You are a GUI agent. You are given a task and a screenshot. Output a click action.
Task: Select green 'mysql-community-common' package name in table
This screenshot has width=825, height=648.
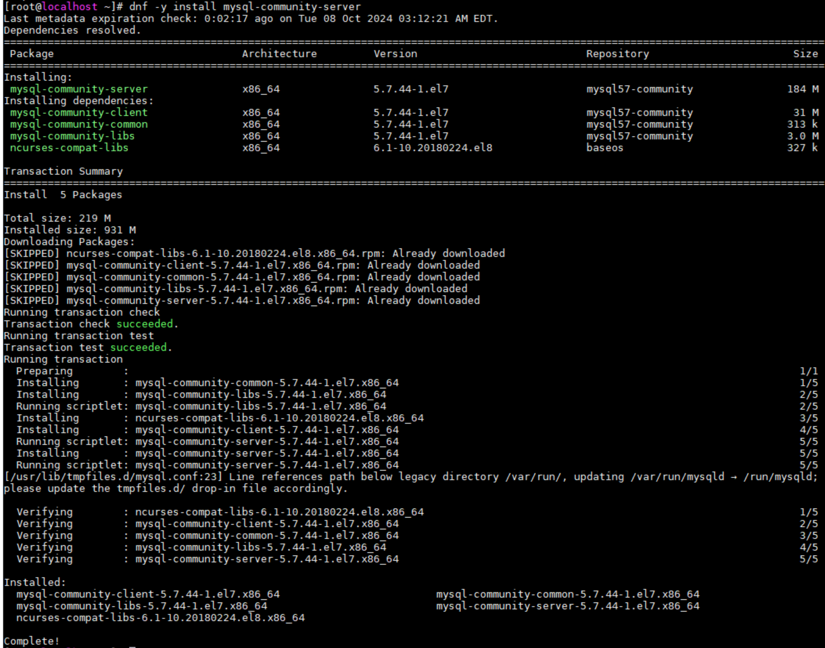[x=79, y=124]
